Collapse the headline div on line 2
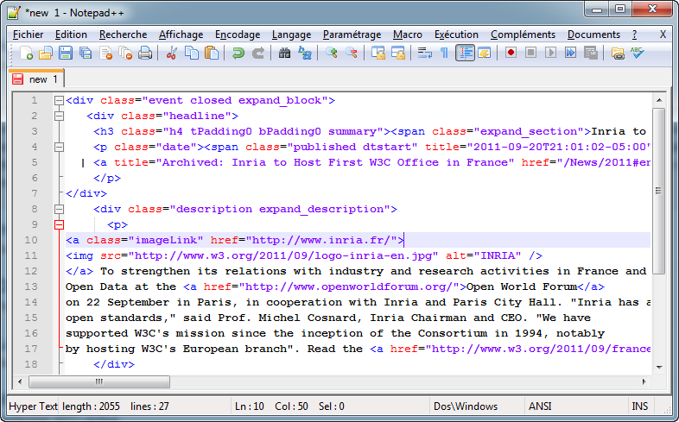Viewport: 679px width, 422px height. [59, 116]
